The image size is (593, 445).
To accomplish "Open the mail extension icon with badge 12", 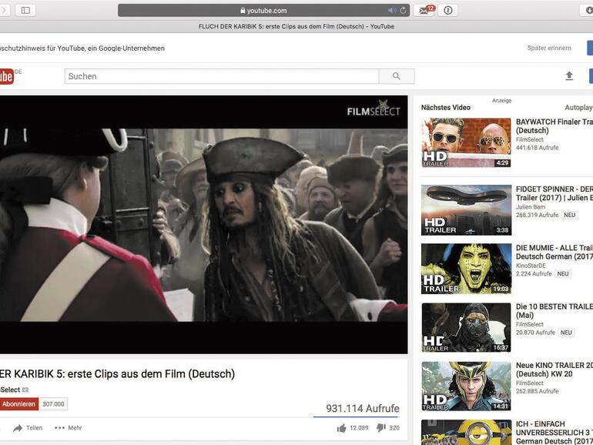I will coord(425,10).
